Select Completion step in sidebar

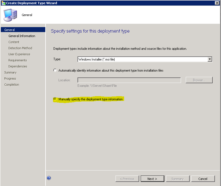12,85
